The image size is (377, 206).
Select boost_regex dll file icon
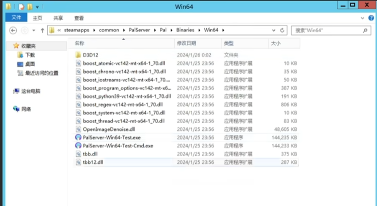pos(78,104)
